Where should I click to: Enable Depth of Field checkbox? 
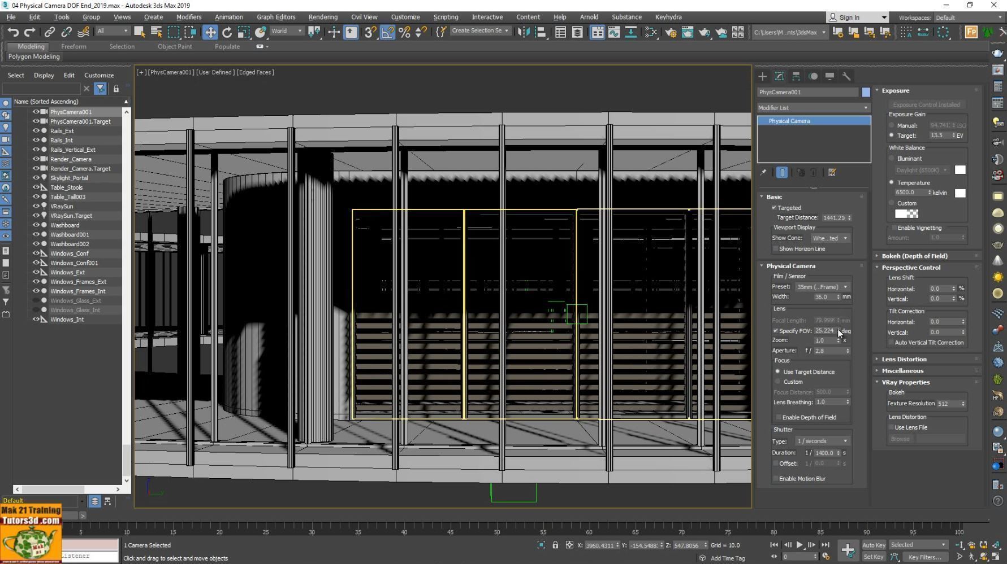pos(779,418)
